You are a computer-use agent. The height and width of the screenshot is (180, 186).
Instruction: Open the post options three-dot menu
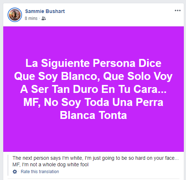178,10
